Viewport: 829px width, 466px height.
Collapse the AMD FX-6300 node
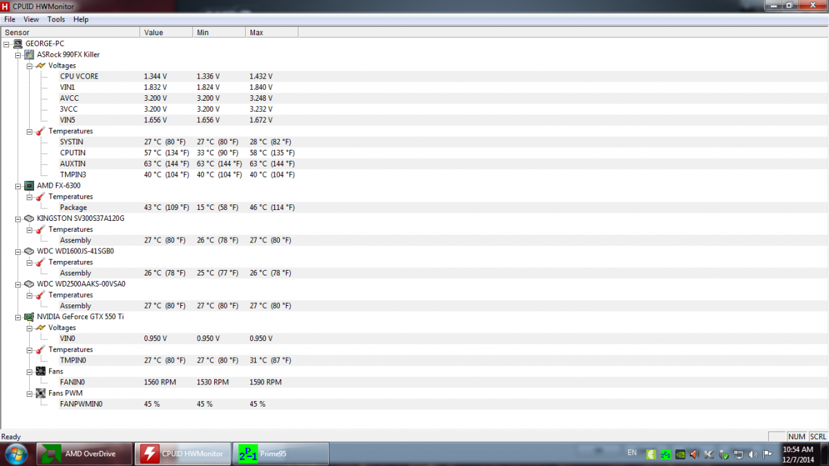(x=18, y=186)
